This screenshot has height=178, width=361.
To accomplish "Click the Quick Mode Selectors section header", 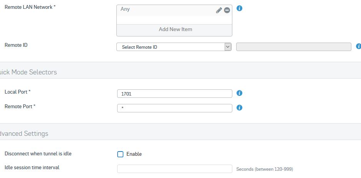I will [28, 72].
